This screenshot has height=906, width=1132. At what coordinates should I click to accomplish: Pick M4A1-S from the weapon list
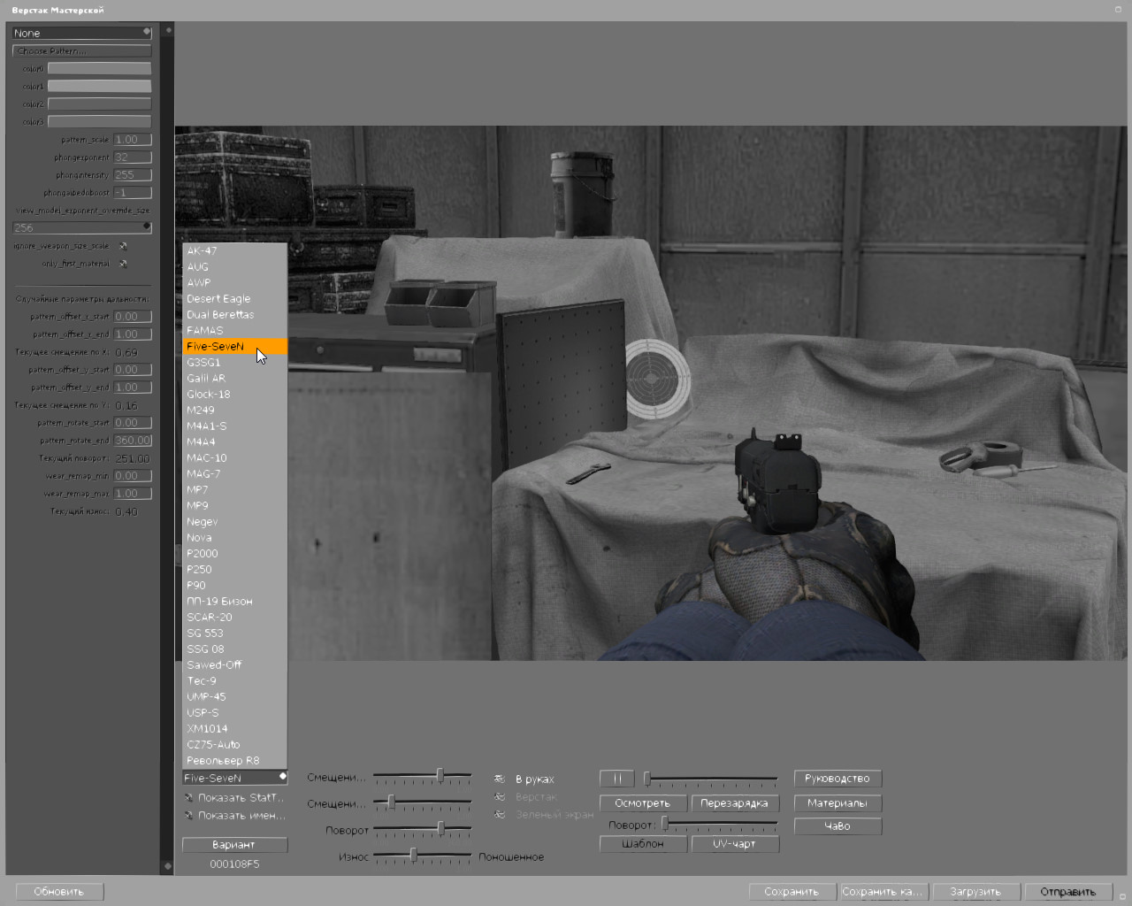tap(234, 426)
